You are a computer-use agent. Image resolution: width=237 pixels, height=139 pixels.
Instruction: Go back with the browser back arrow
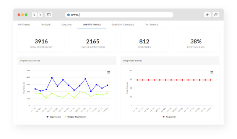(34, 14)
